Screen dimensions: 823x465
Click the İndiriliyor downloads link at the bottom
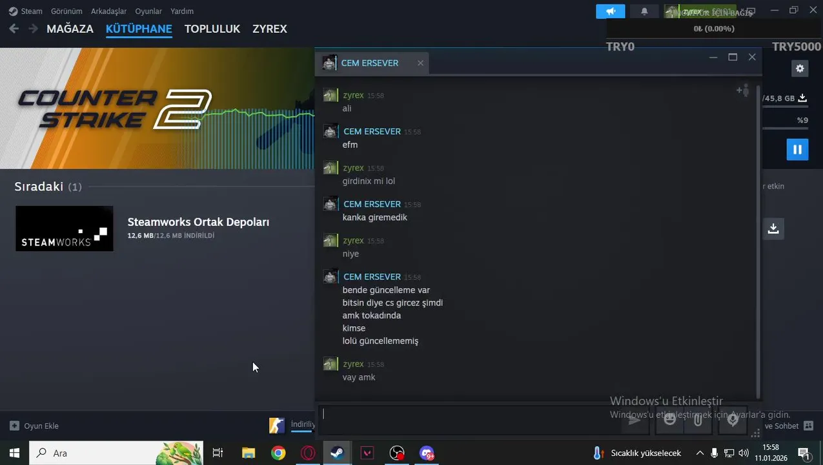pyautogui.click(x=302, y=424)
